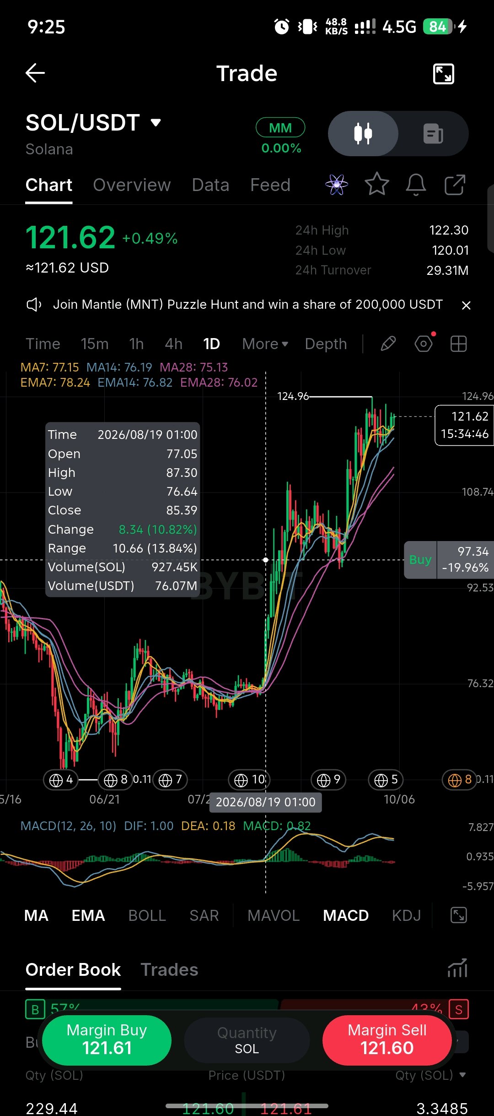The height and width of the screenshot is (1116, 494).
Task: Toggle the EMA indicator
Action: pos(88,915)
